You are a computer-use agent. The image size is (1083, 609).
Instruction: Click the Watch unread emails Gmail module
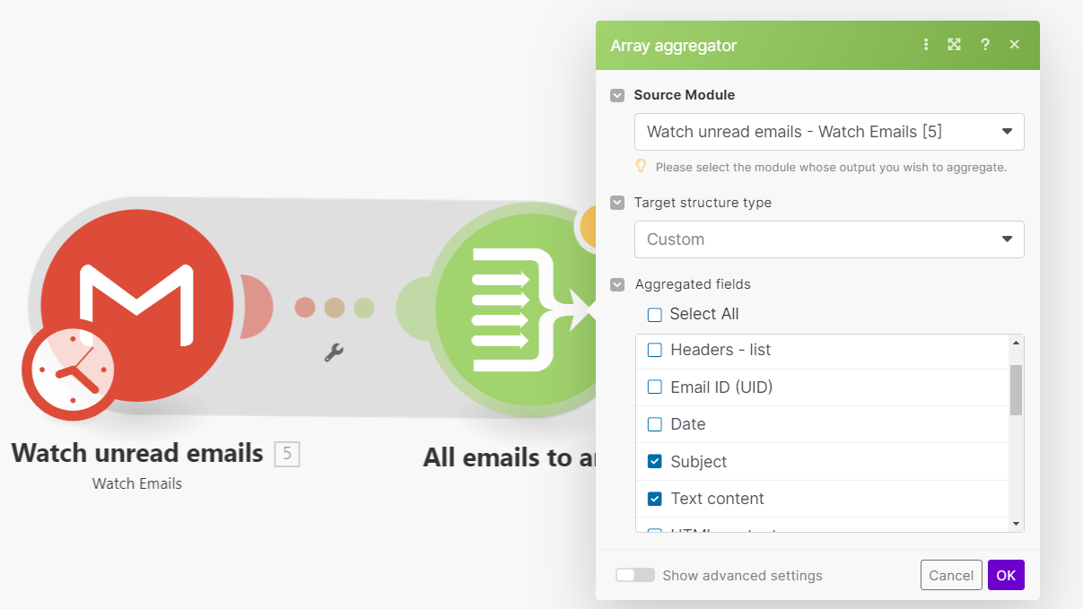point(137,306)
